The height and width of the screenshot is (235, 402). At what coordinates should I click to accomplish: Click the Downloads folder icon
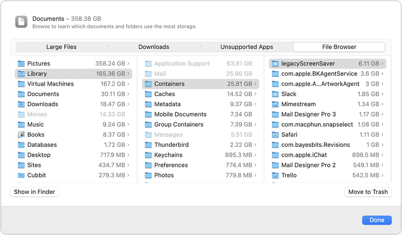21,104
